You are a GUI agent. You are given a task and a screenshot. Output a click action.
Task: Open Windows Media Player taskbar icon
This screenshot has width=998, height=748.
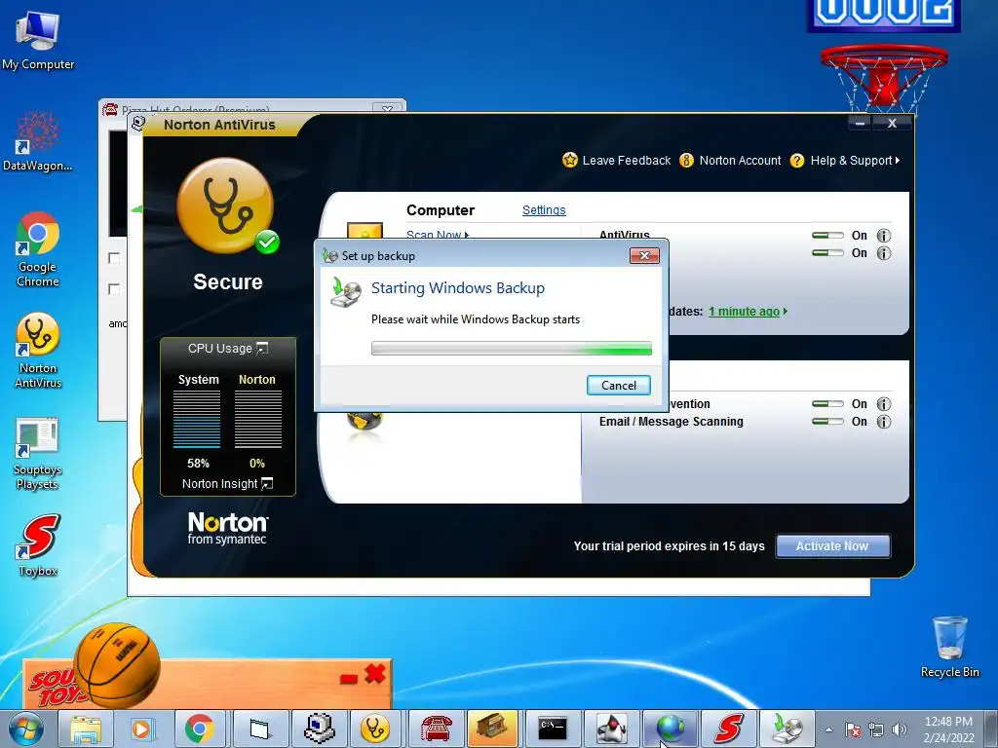pos(141,729)
